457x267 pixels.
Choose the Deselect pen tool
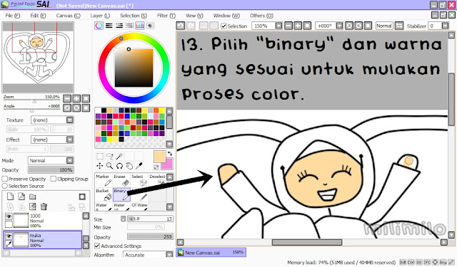157,180
